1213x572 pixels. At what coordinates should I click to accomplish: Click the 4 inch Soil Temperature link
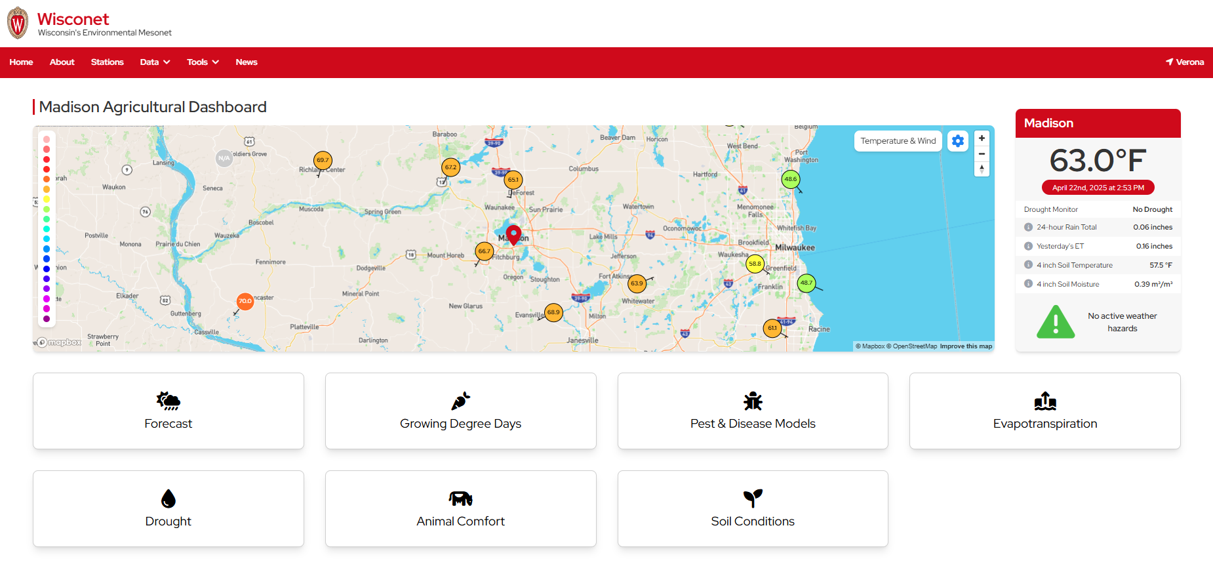click(x=1074, y=265)
